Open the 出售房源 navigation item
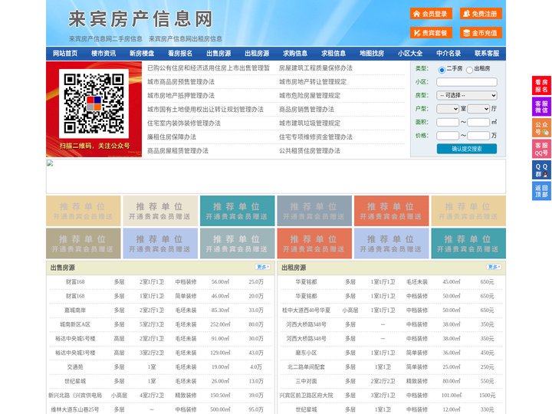This screenshot has height=414, width=552. coord(219,54)
